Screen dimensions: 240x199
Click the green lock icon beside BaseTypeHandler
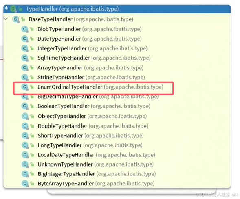23,19
